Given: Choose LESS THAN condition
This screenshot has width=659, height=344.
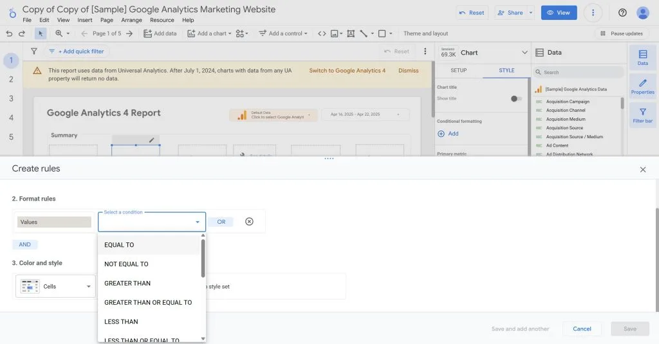Looking at the screenshot, I should [149, 321].
